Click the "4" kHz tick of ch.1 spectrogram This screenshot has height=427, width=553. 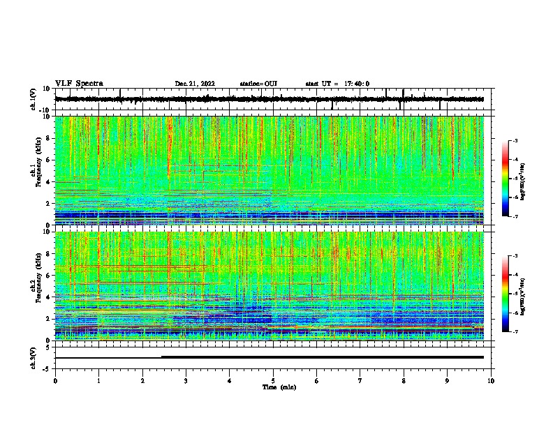pyautogui.click(x=48, y=182)
